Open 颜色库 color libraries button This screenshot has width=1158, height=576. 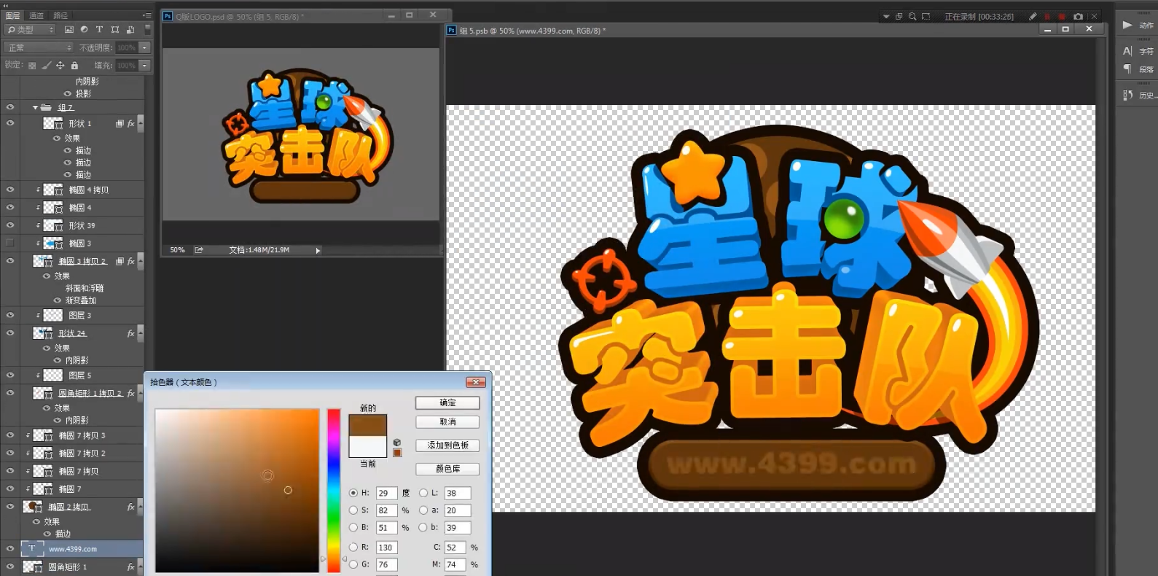447,469
